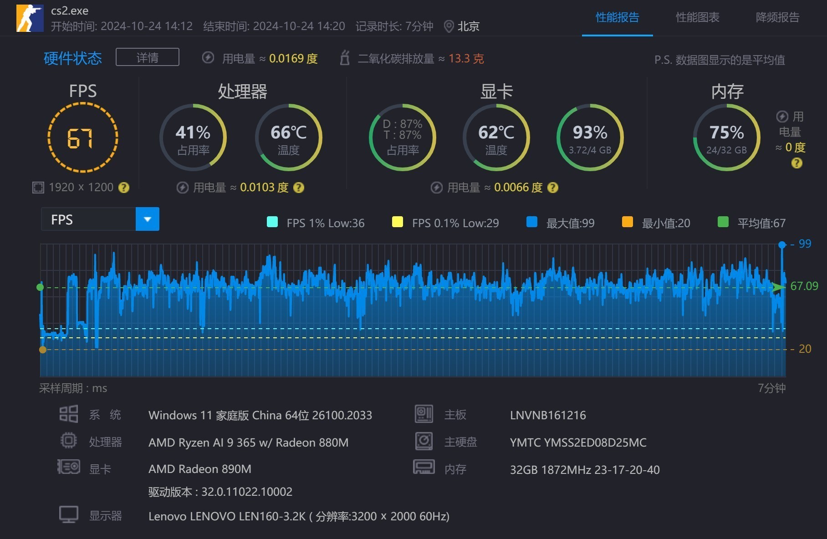Click the green 平均值 legend swatch
The width and height of the screenshot is (827, 539).
[723, 222]
